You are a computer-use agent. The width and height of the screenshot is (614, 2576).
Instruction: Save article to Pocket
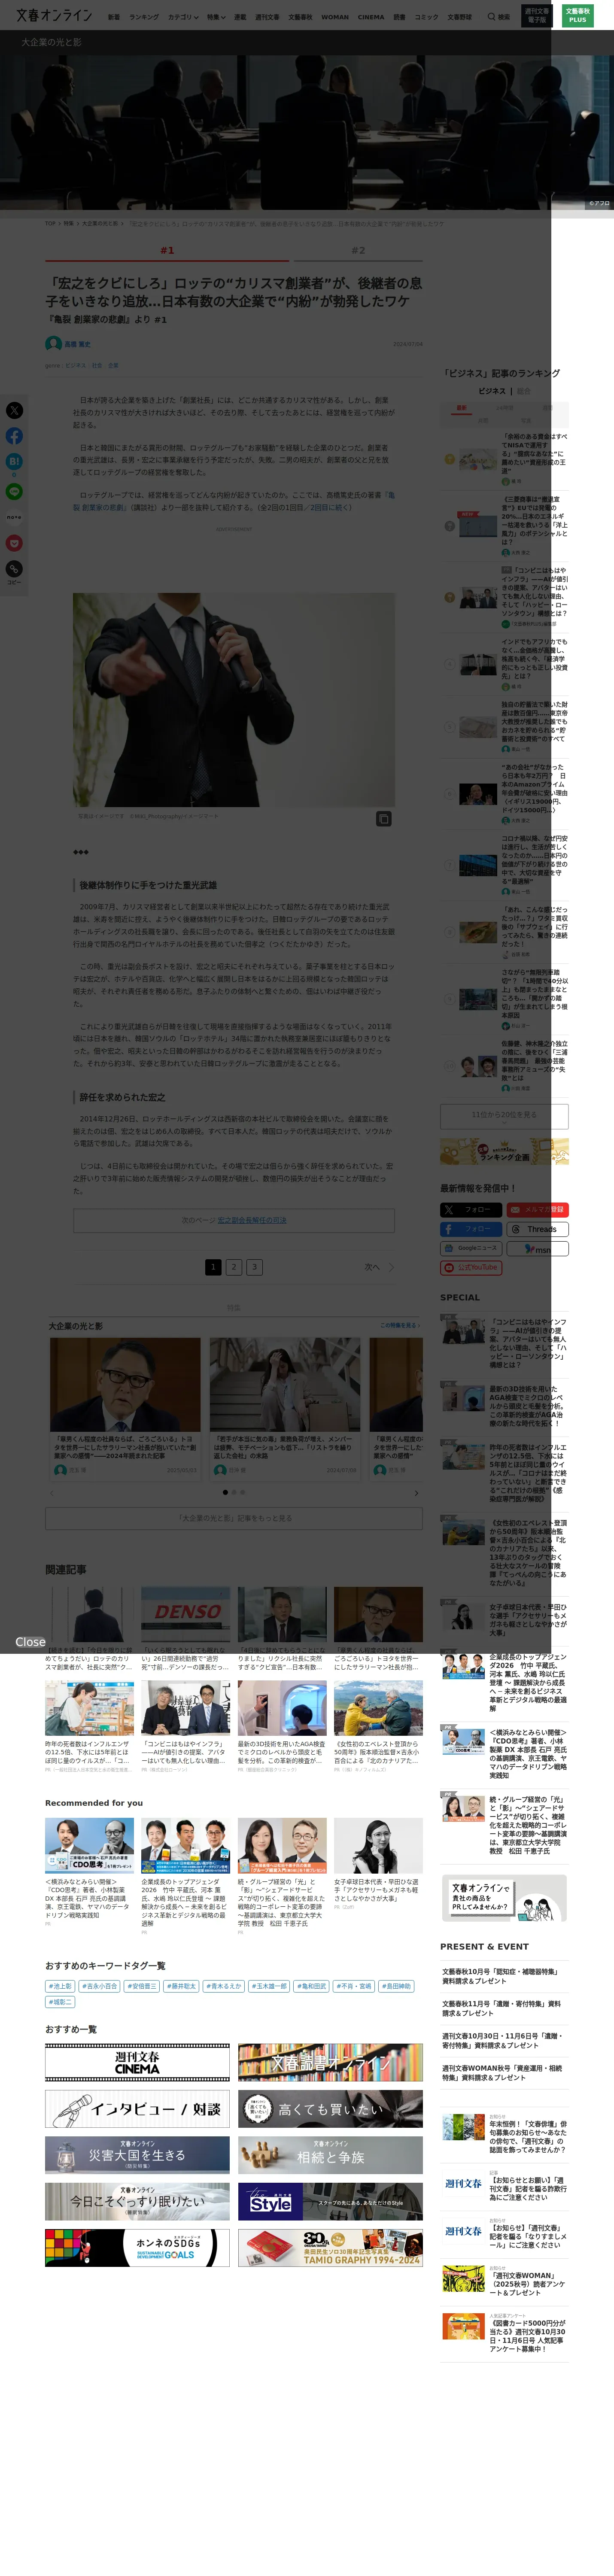(14, 543)
